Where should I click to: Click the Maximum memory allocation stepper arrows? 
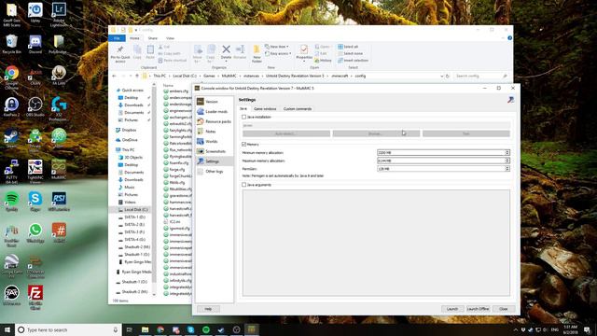pos(507,161)
